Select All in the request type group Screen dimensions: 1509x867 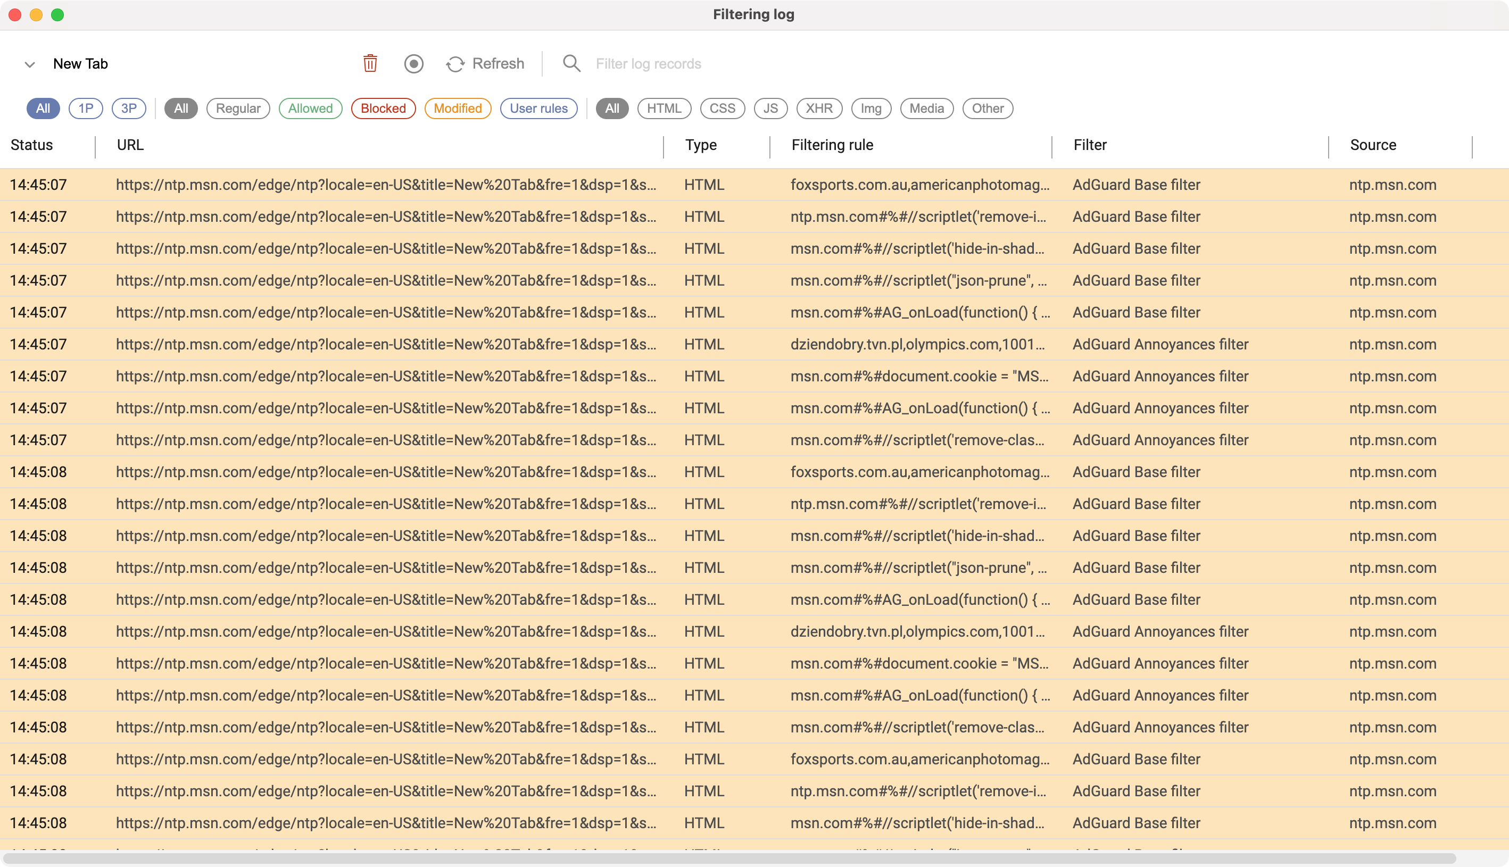coord(611,109)
